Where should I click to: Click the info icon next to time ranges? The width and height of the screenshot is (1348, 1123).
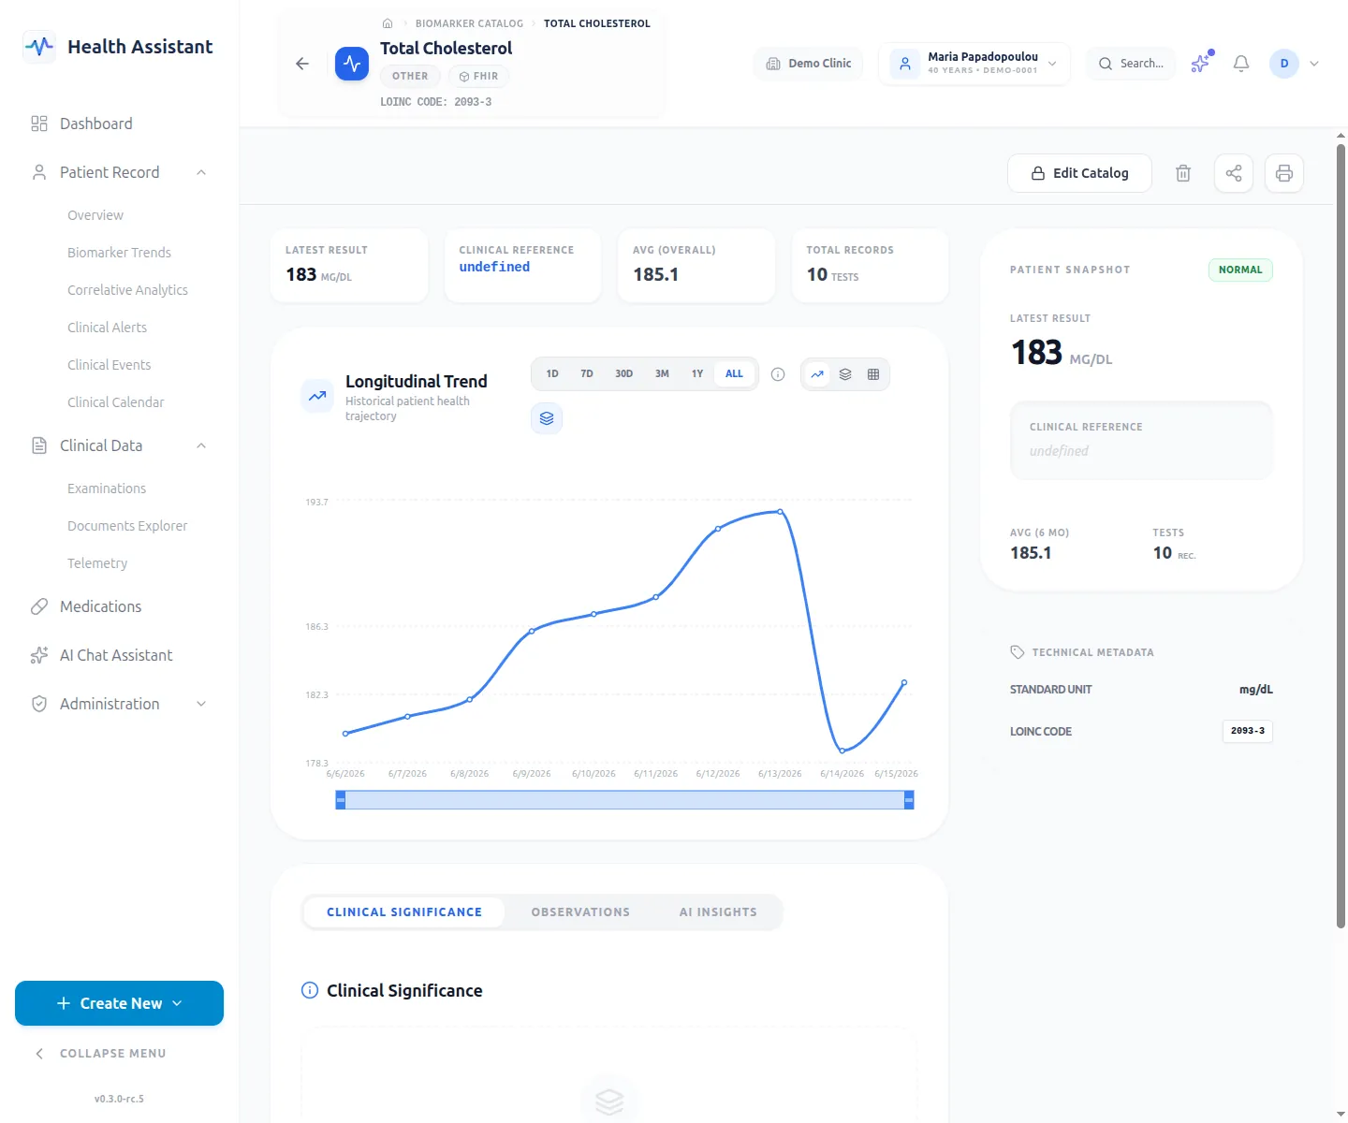(x=777, y=374)
